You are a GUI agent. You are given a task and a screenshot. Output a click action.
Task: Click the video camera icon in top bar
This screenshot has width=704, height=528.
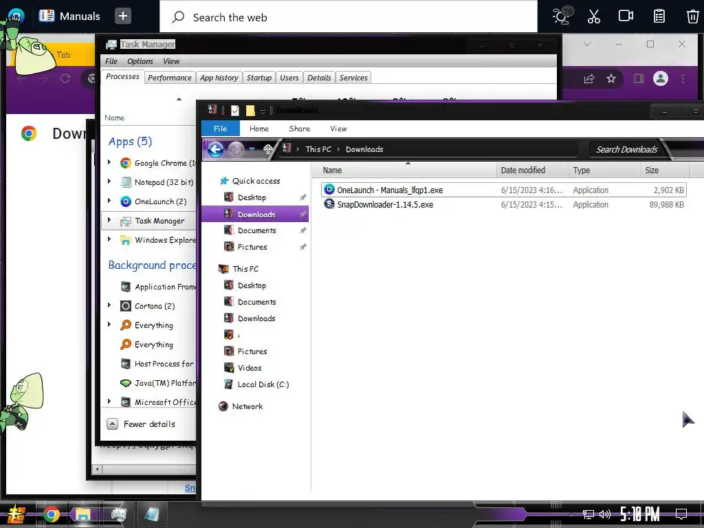click(626, 16)
